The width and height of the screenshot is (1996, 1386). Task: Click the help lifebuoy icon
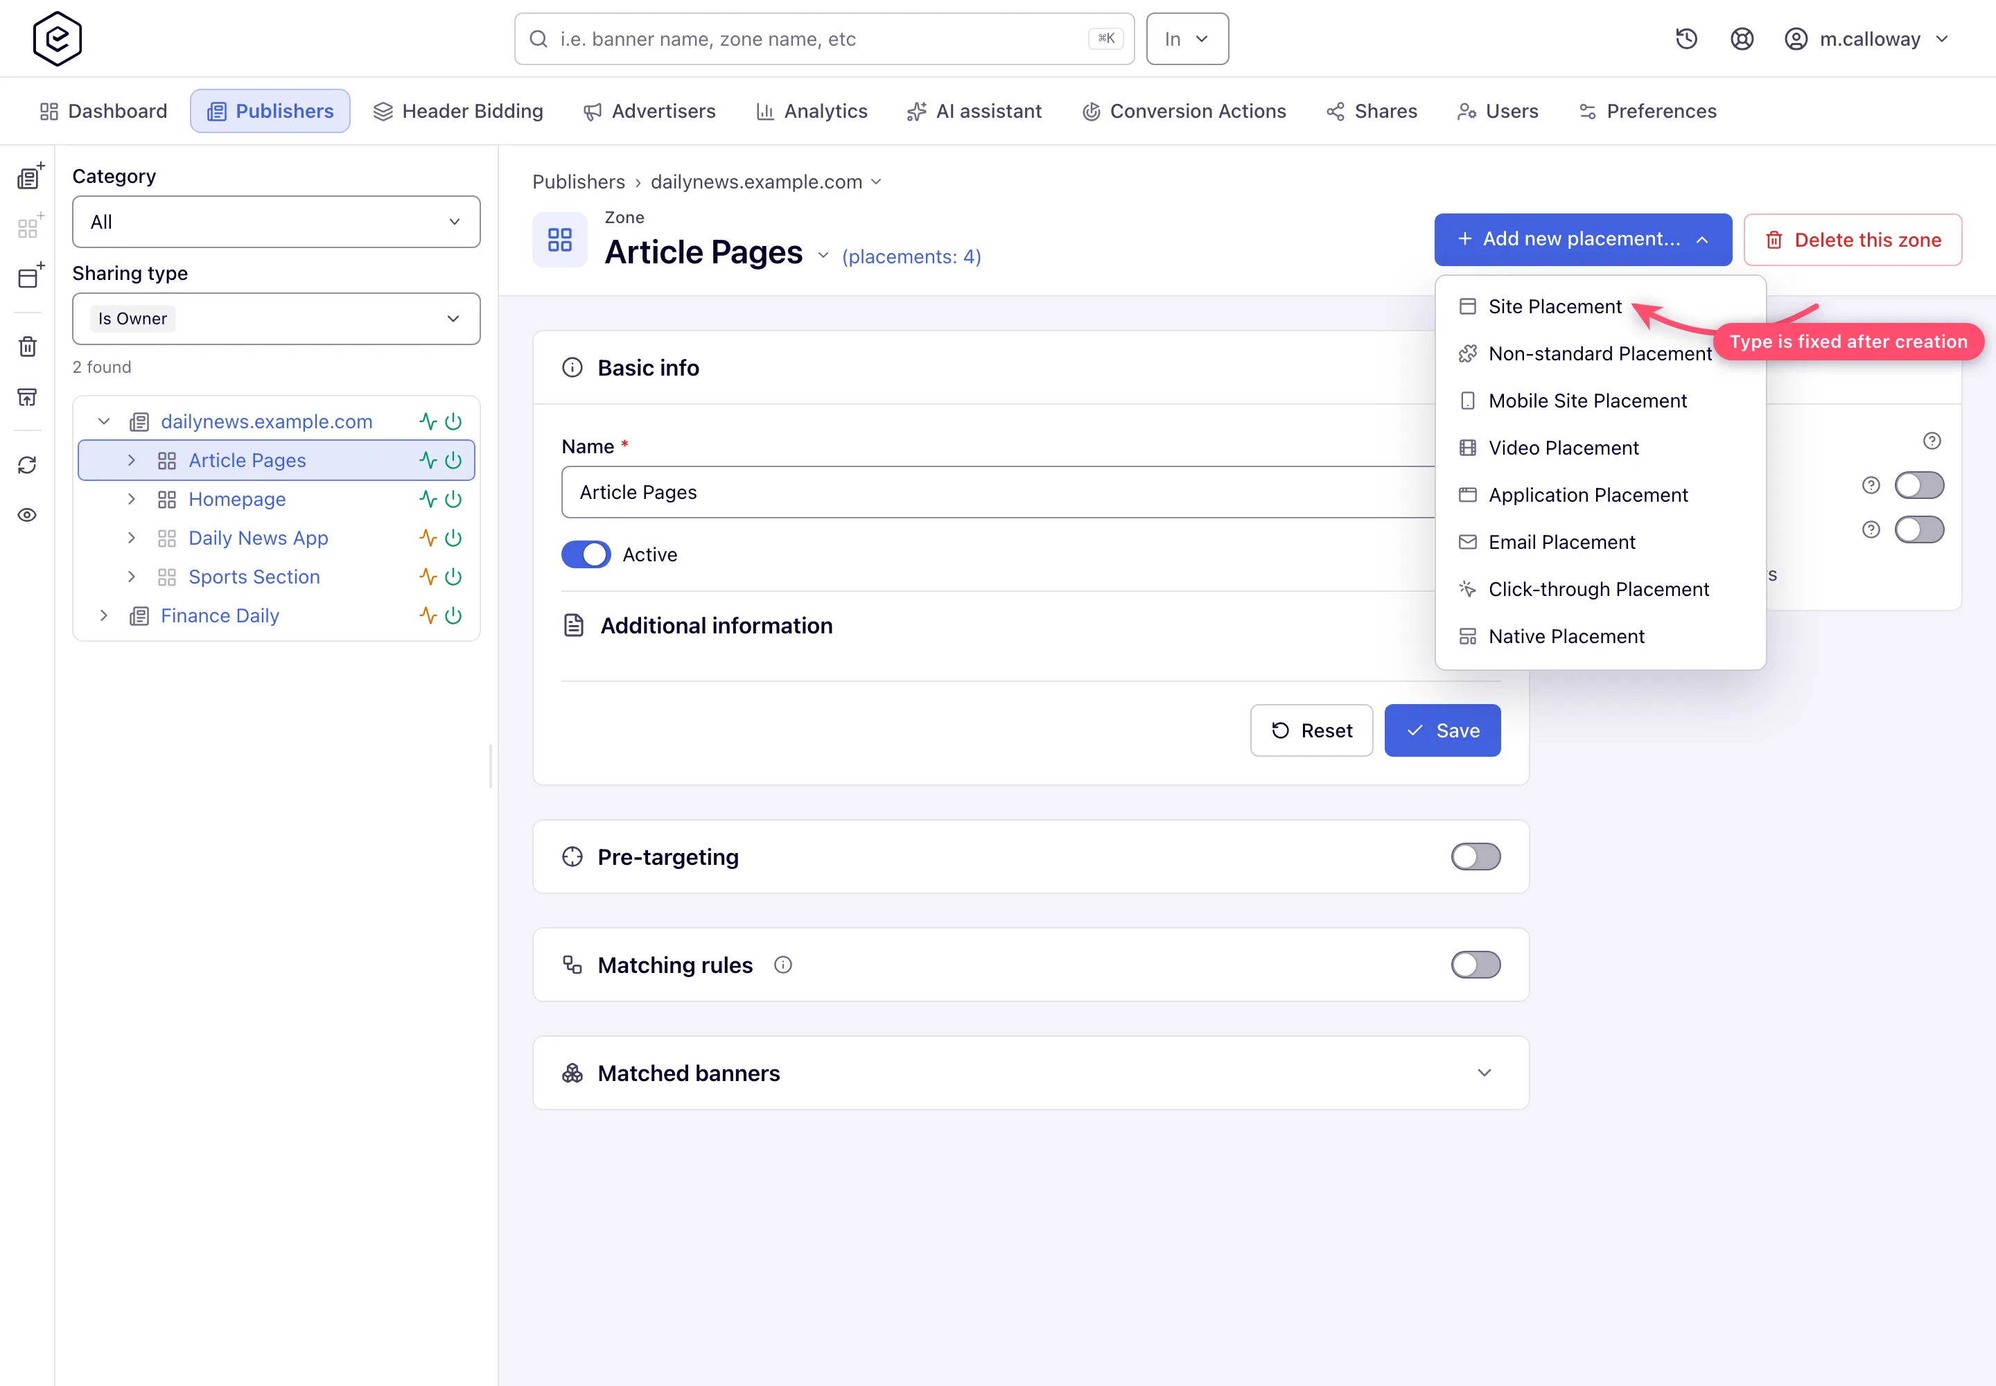[x=1742, y=39]
